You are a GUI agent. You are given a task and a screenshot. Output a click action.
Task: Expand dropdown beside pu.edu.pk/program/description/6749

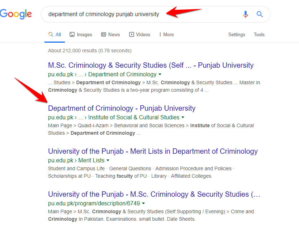point(143,204)
